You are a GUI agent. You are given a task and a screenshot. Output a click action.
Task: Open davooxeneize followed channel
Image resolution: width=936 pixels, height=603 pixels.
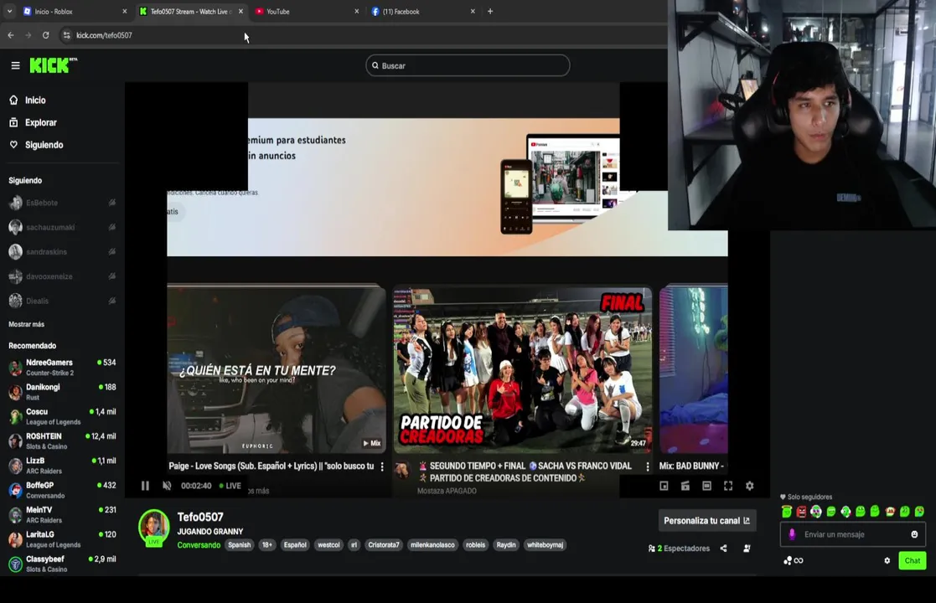62,276
